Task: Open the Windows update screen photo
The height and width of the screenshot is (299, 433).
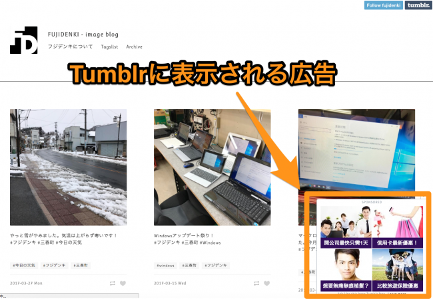Action: click(x=356, y=150)
